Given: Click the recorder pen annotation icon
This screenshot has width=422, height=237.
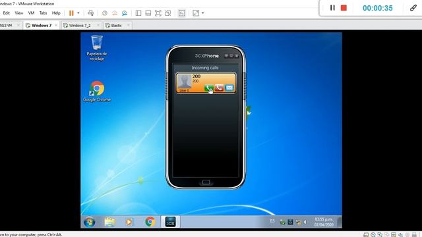Looking at the screenshot, I should click(413, 8).
